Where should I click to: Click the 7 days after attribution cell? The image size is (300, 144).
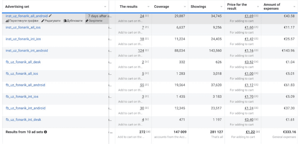(x=99, y=16)
